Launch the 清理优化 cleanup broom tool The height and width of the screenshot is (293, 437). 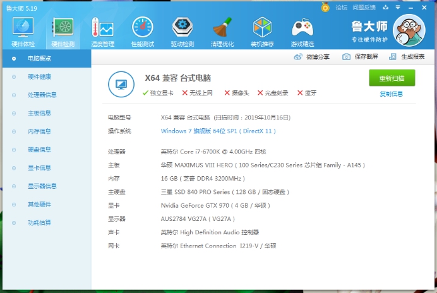coord(222,32)
